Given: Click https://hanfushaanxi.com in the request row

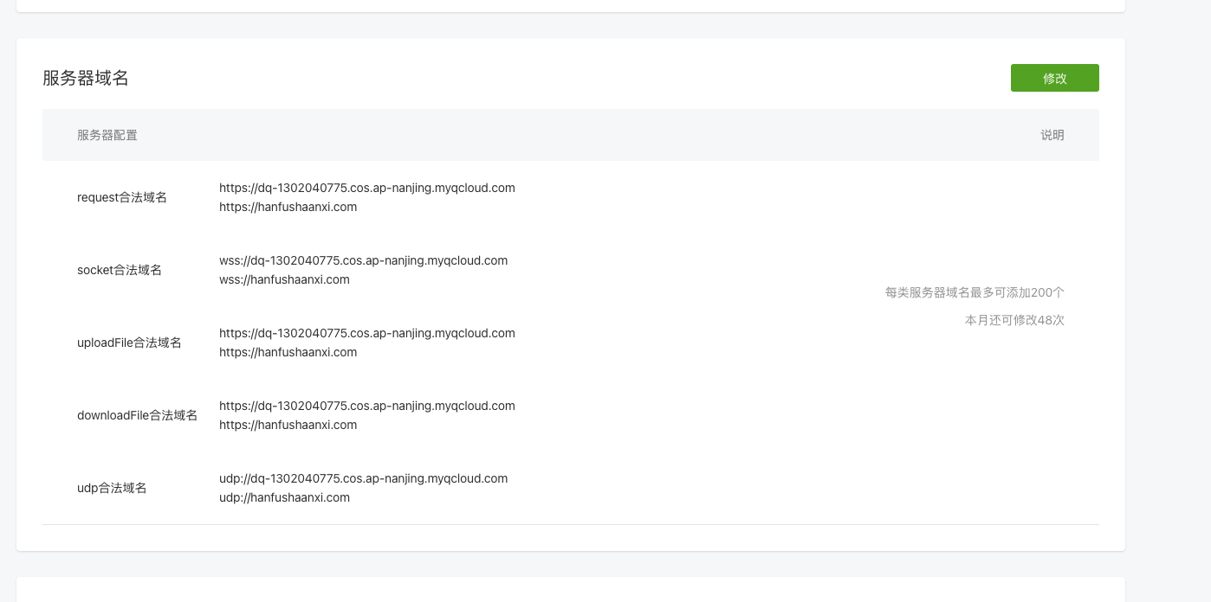Looking at the screenshot, I should click(x=288, y=207).
